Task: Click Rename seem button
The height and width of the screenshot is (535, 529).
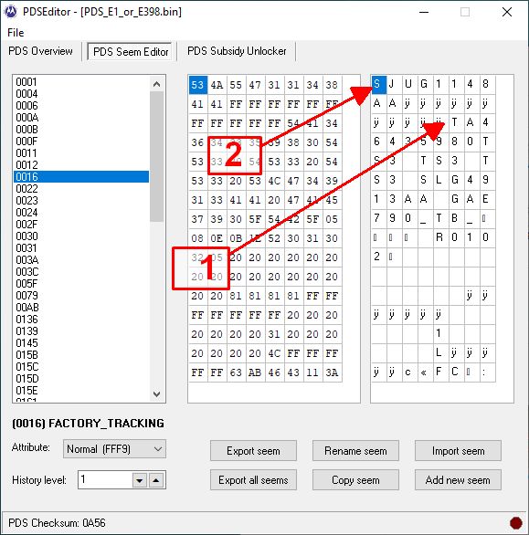Action: [x=355, y=451]
